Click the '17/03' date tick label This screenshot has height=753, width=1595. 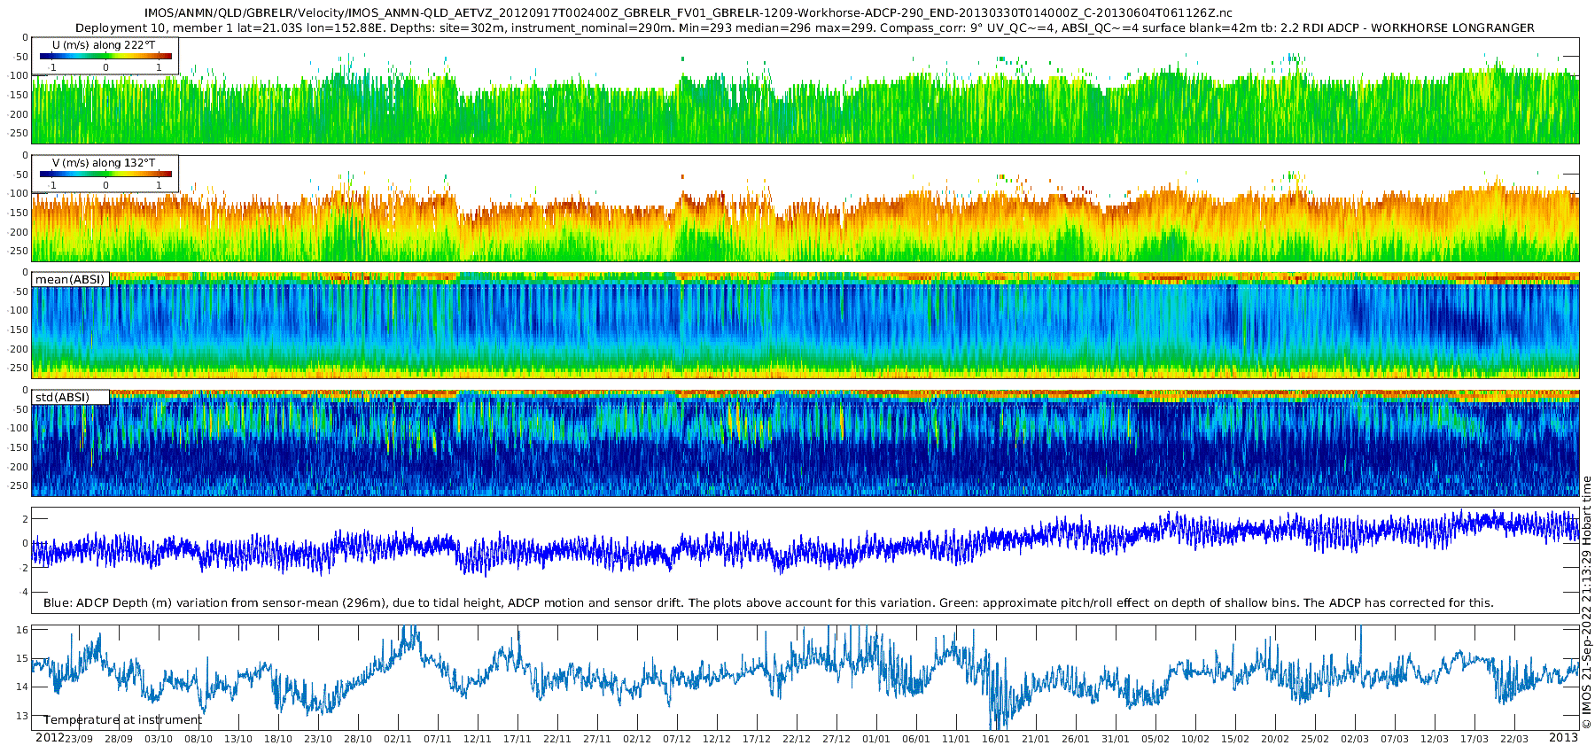pos(1474,739)
